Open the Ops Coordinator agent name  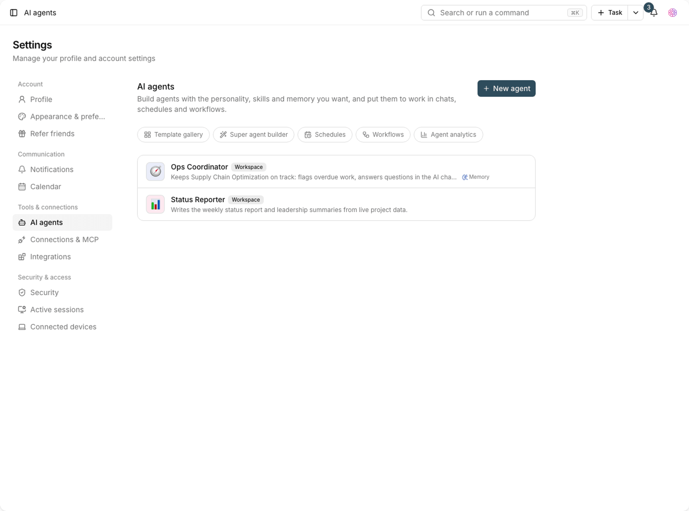point(199,167)
